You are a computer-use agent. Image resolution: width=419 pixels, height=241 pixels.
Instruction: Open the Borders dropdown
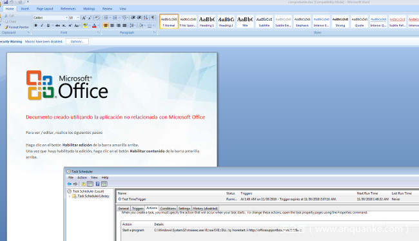click(153, 26)
